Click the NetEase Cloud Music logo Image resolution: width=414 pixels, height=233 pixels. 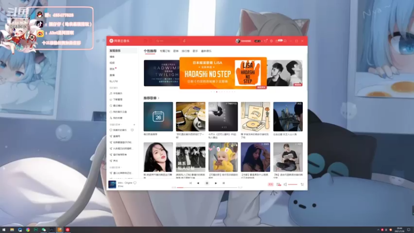tap(120, 41)
